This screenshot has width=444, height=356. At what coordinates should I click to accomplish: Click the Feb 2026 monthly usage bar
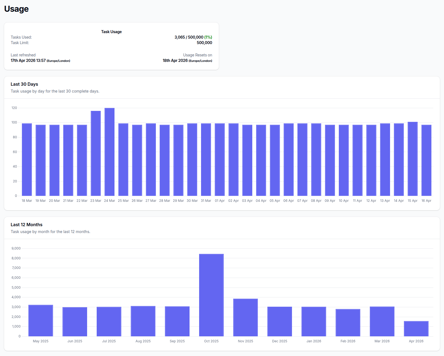tap(348, 323)
